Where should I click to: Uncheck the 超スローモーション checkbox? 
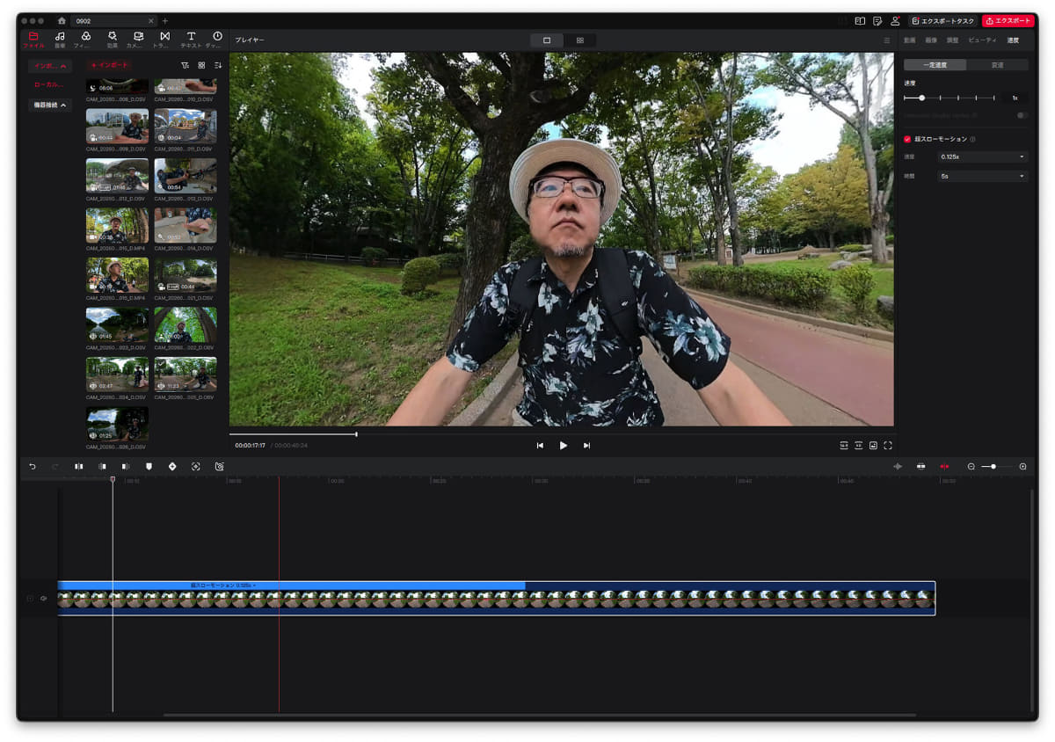907,139
